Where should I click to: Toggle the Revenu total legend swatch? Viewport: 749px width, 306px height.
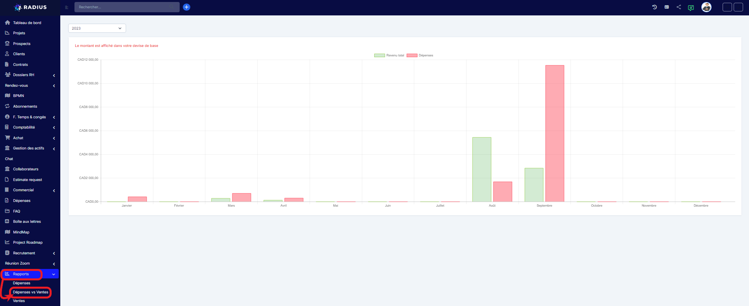point(379,55)
